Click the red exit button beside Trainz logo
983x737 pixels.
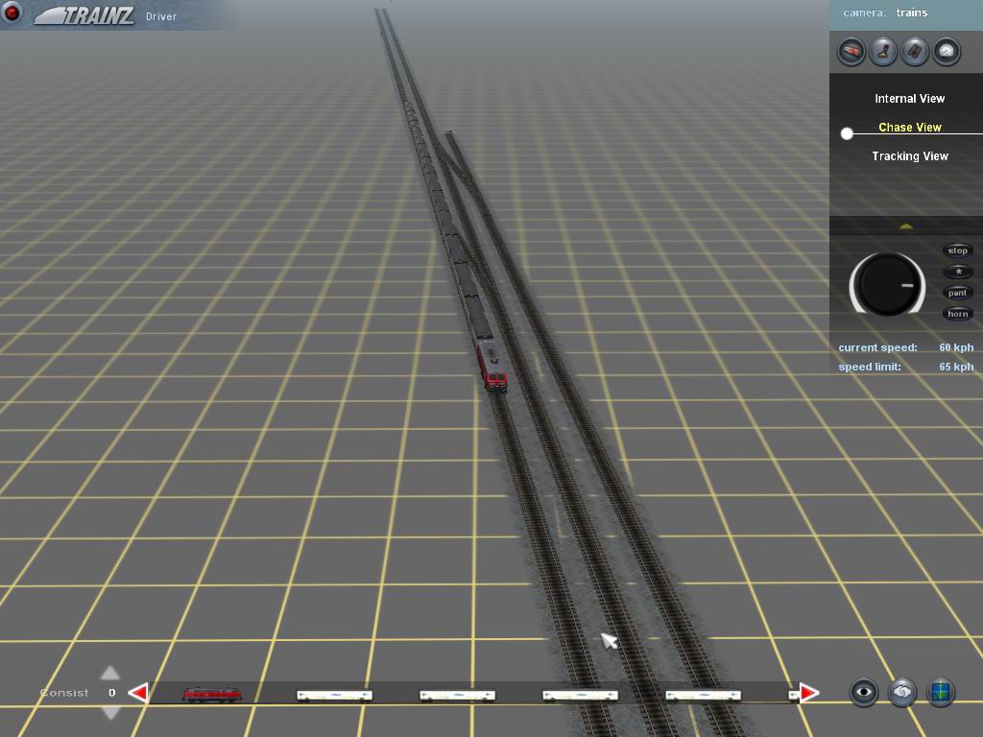tap(12, 13)
